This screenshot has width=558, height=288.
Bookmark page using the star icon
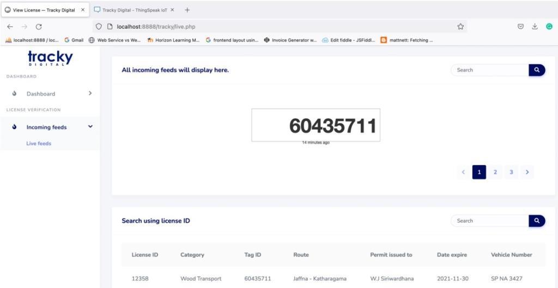[x=460, y=27]
